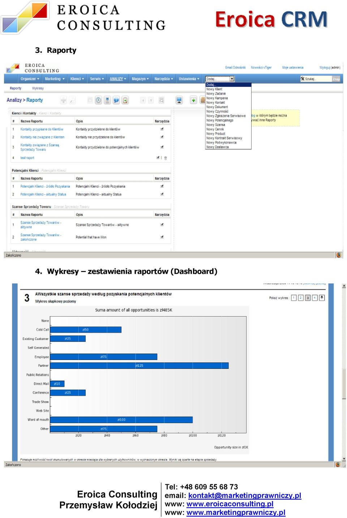
Task: Edit report 'Potencjalni Klienci - aktualny Status'
Action: (162, 194)
